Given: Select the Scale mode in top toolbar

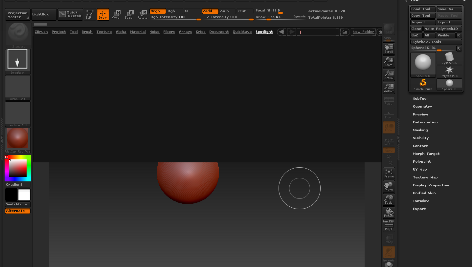Looking at the screenshot, I should [129, 15].
